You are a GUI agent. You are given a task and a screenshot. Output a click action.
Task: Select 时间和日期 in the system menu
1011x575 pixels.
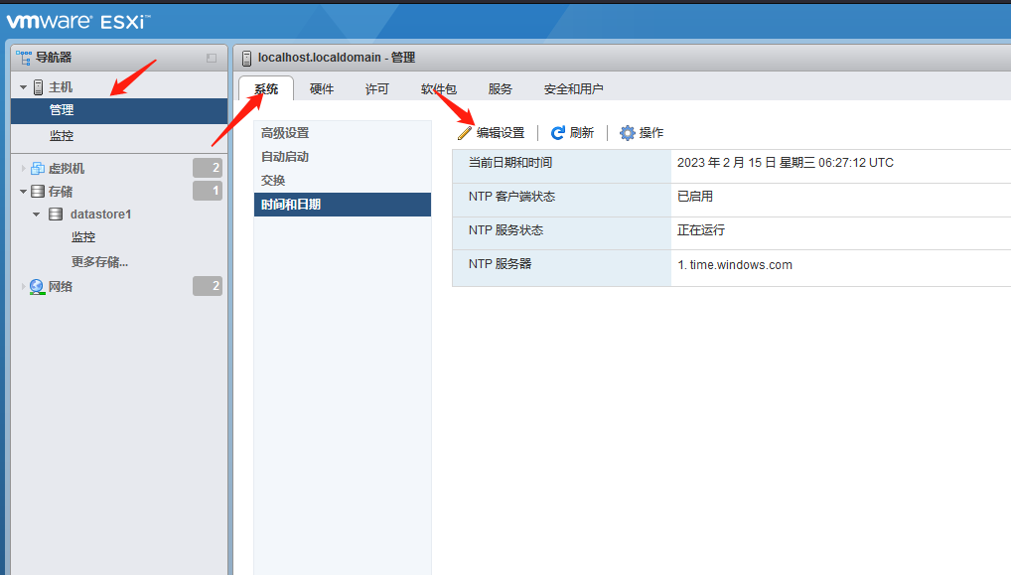(x=343, y=205)
